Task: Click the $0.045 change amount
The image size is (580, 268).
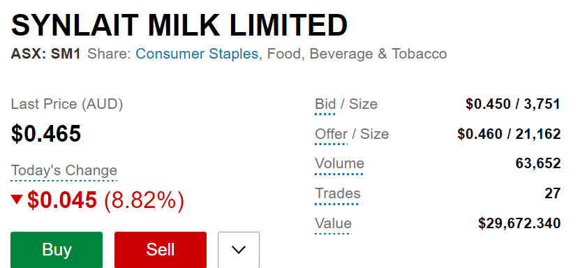Action: coord(62,200)
